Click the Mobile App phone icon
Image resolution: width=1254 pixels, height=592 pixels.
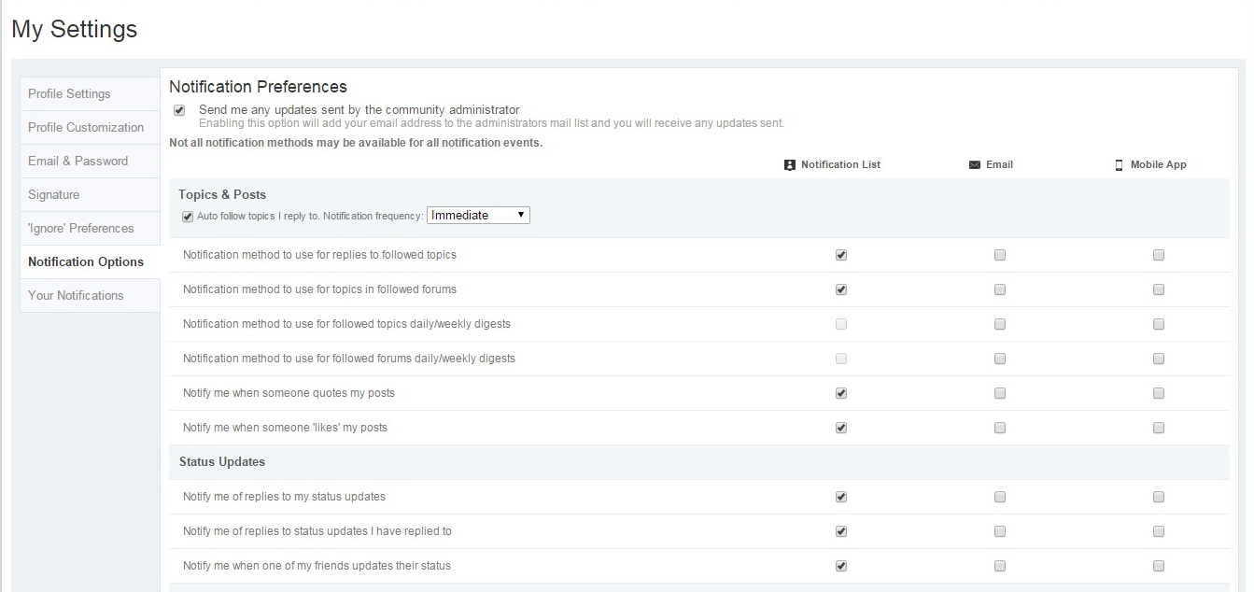[1120, 165]
